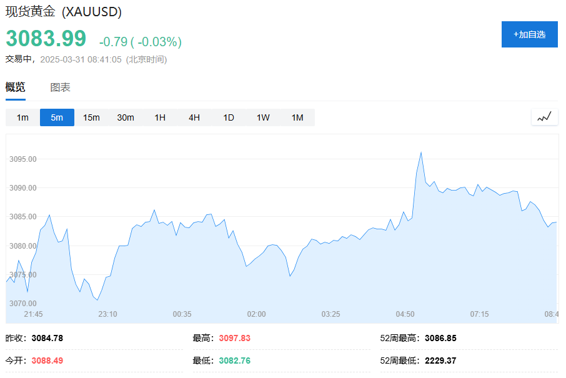566x378 pixels.
Task: Click the 今开 value 3088.49
Action: pyautogui.click(x=47, y=361)
